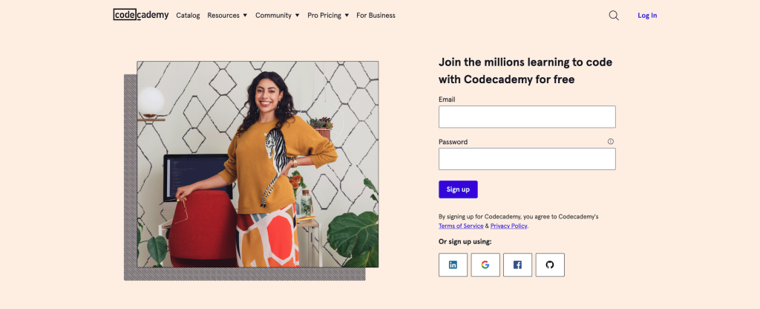Focus the Email input field
760x309 pixels.
(527, 117)
